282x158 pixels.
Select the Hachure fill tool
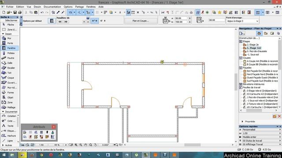point(9,136)
